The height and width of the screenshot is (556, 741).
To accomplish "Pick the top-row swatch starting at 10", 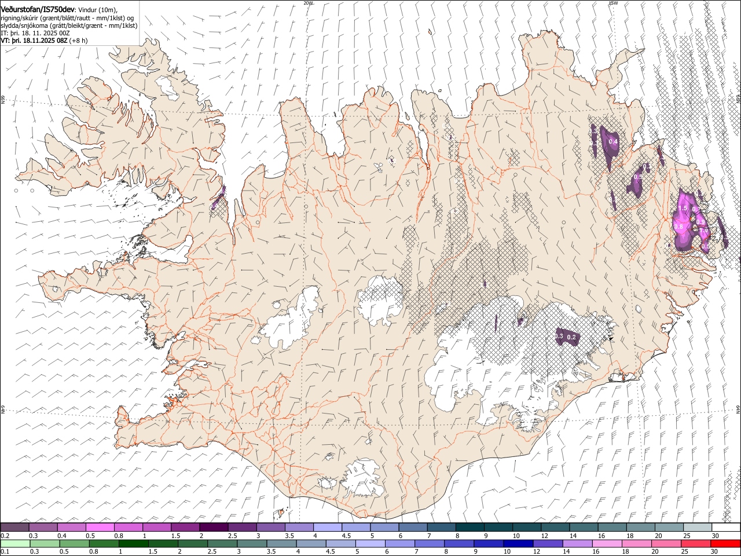I will [527, 527].
